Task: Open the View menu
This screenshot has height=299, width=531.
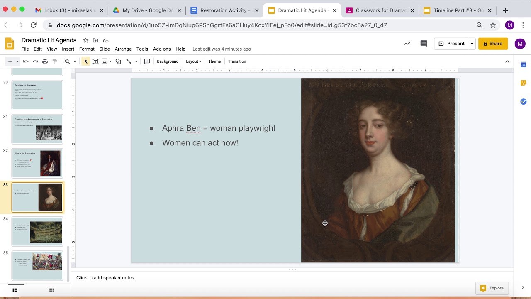Action: [x=52, y=49]
